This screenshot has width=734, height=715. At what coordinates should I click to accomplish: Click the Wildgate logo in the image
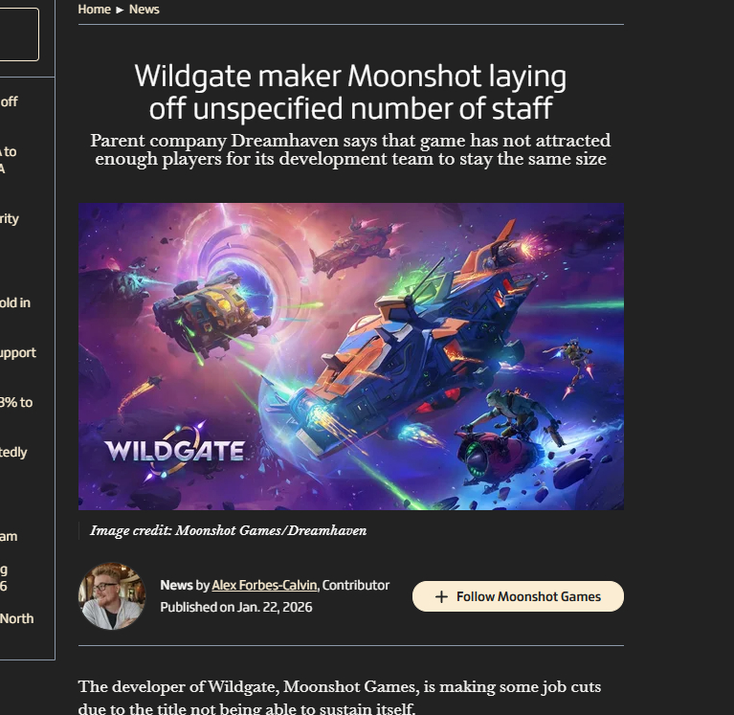point(173,450)
